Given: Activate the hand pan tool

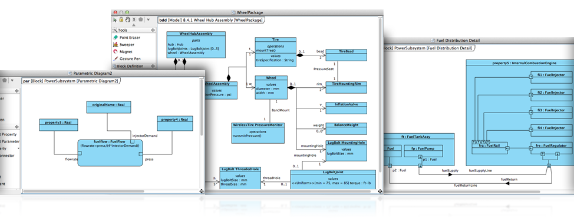Looking at the screenshot, I should pyautogui.click(x=127, y=20).
